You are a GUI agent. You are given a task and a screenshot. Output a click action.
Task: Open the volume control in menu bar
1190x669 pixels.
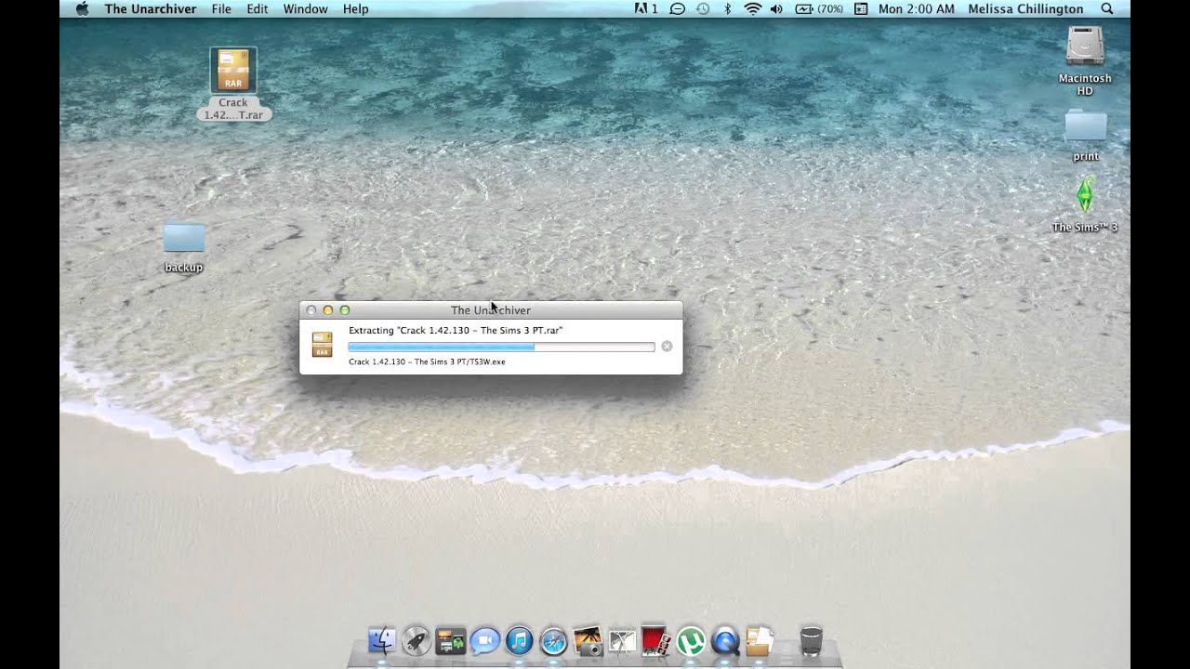point(776,8)
